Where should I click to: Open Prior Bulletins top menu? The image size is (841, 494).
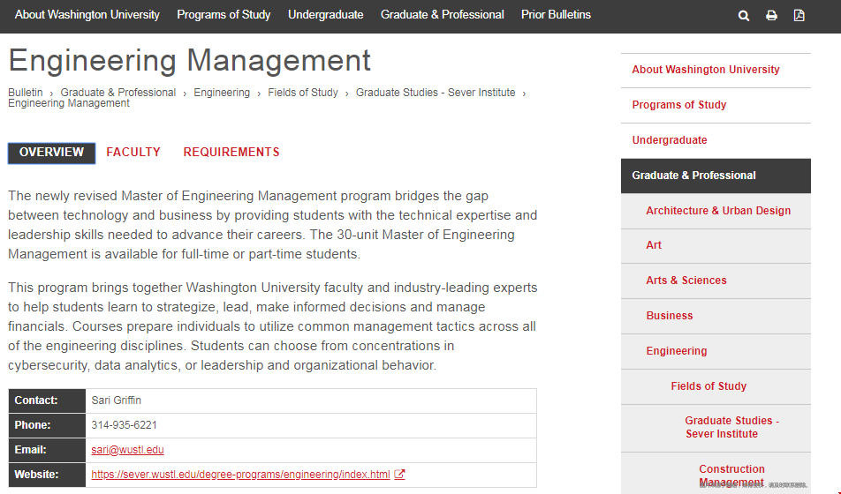tap(557, 14)
